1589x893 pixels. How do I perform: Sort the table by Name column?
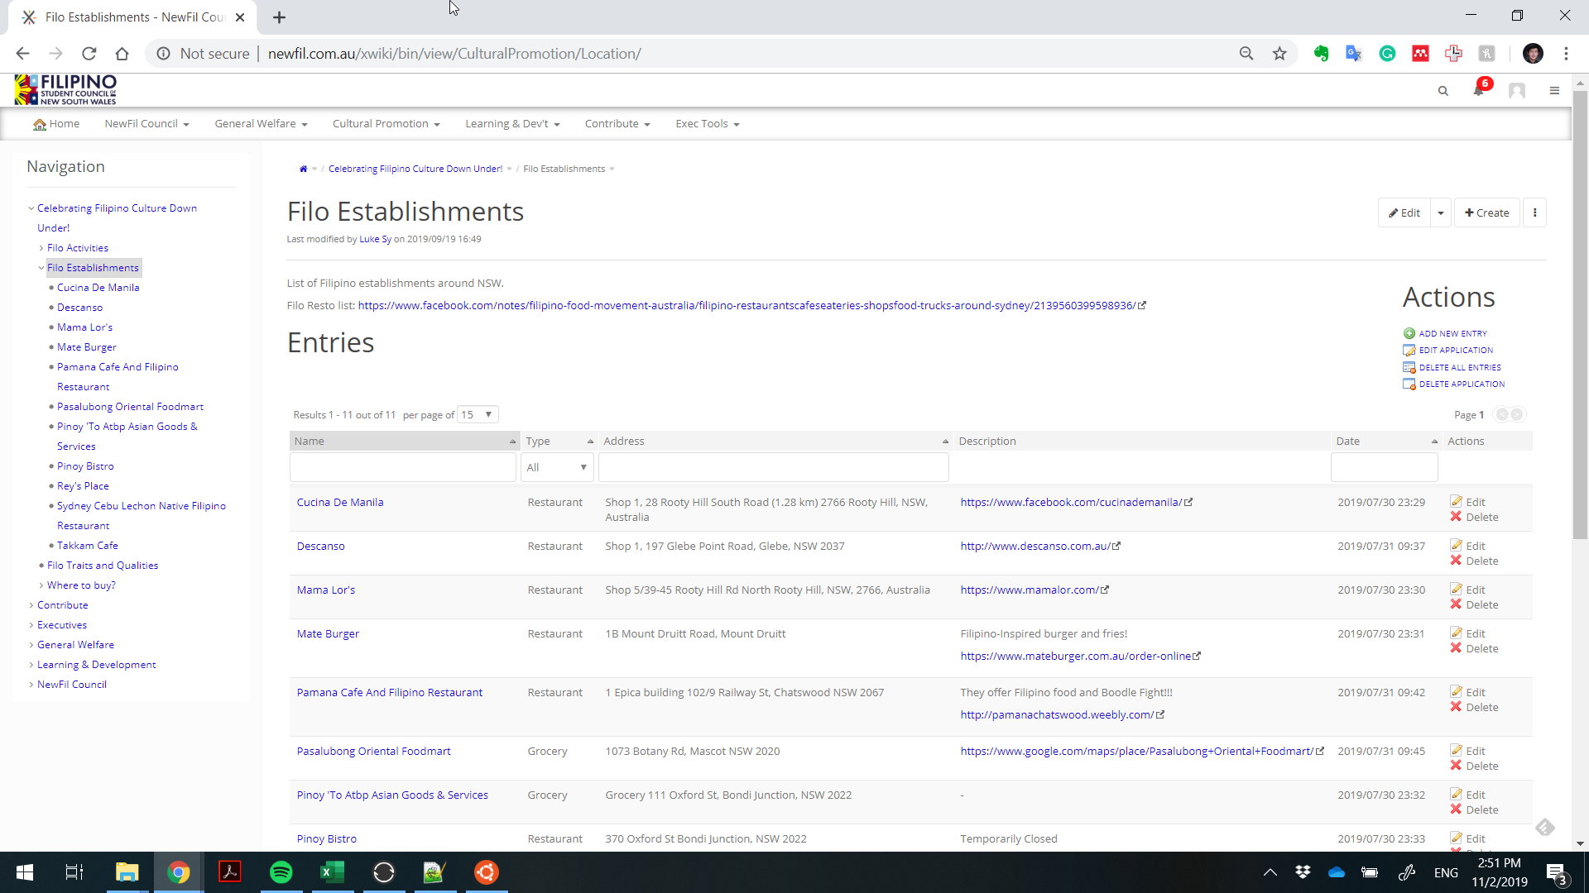pos(405,441)
